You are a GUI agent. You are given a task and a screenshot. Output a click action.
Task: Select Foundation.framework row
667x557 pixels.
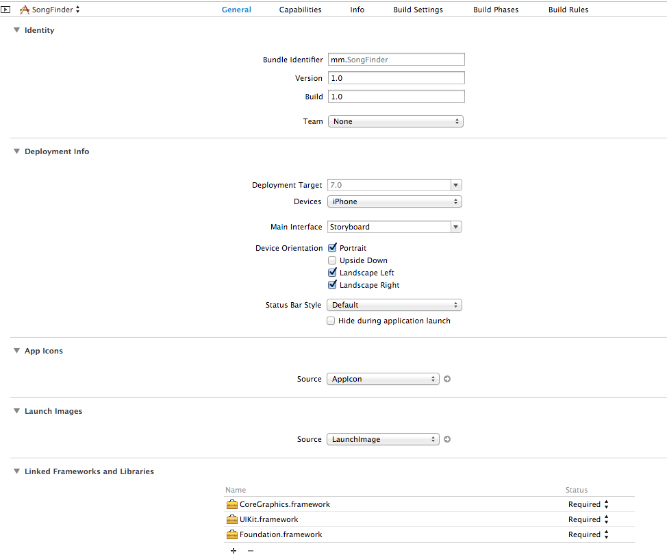tap(429, 534)
